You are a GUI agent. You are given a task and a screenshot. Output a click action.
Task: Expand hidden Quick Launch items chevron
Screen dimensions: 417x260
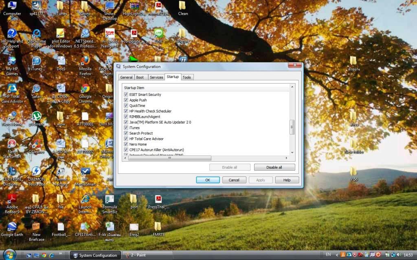click(x=61, y=253)
